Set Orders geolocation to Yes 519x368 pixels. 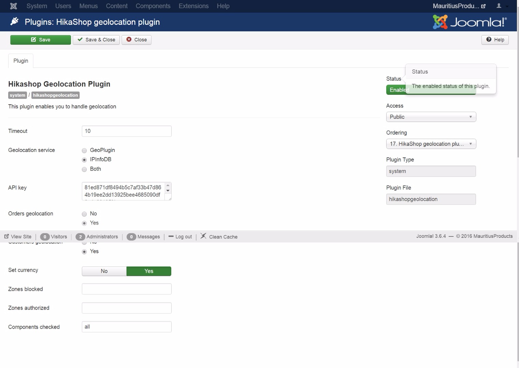84,223
